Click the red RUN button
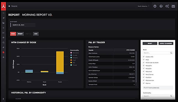The width and height of the screenshot is (178, 102). 13,34
